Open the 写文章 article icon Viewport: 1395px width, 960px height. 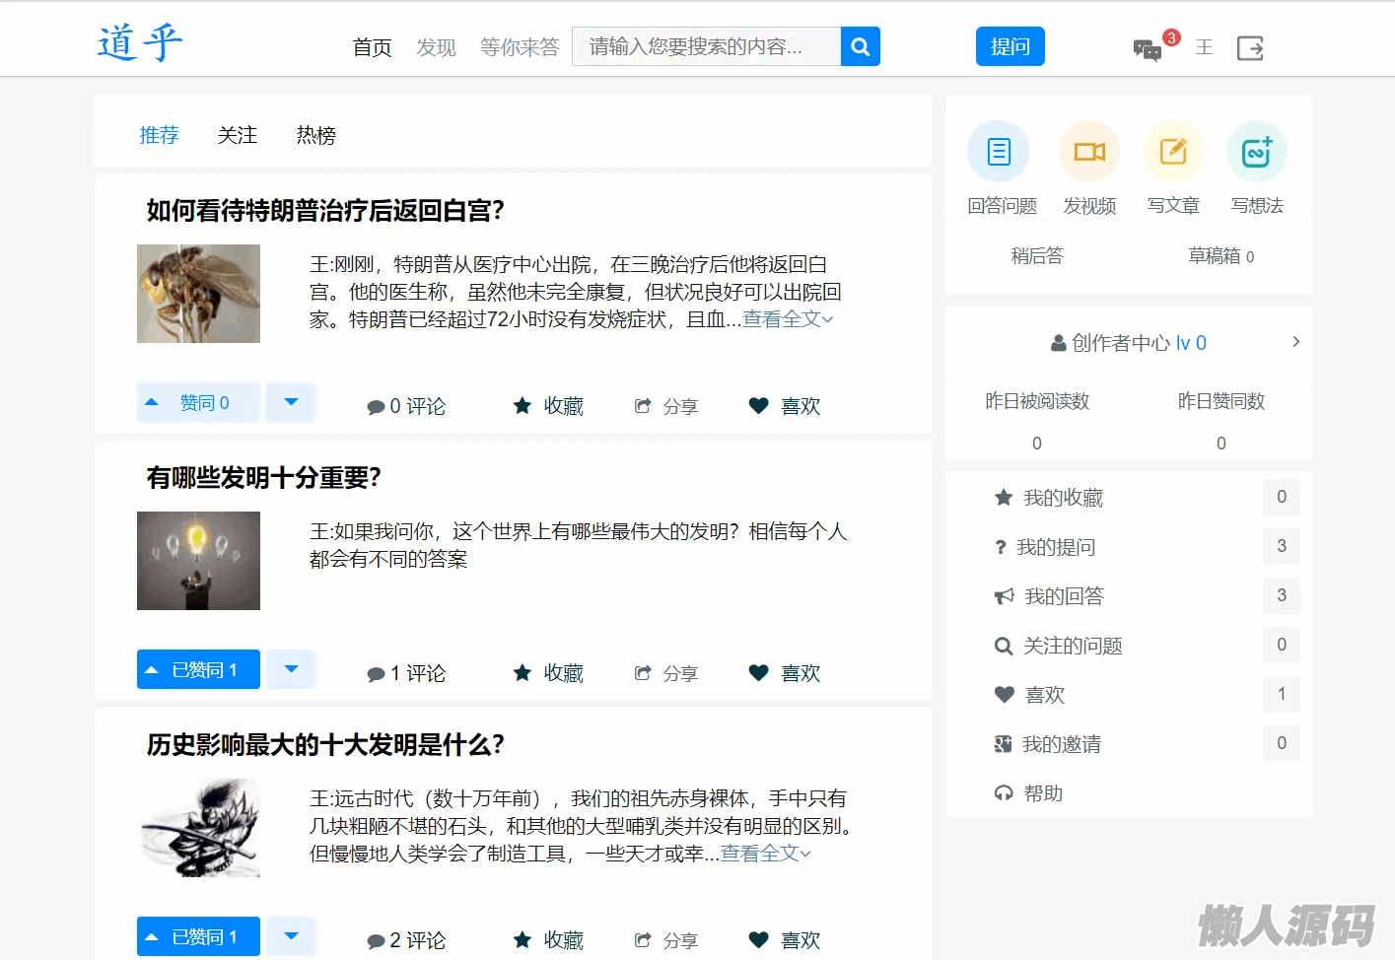1173,153
